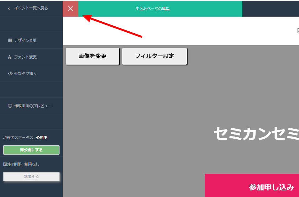Viewport: 299px width, 197px height.
Task: Select the 外部タグ挿入 sidebar entry
Action: point(25,74)
